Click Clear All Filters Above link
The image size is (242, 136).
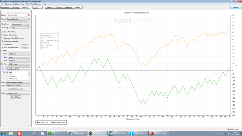click(16, 89)
